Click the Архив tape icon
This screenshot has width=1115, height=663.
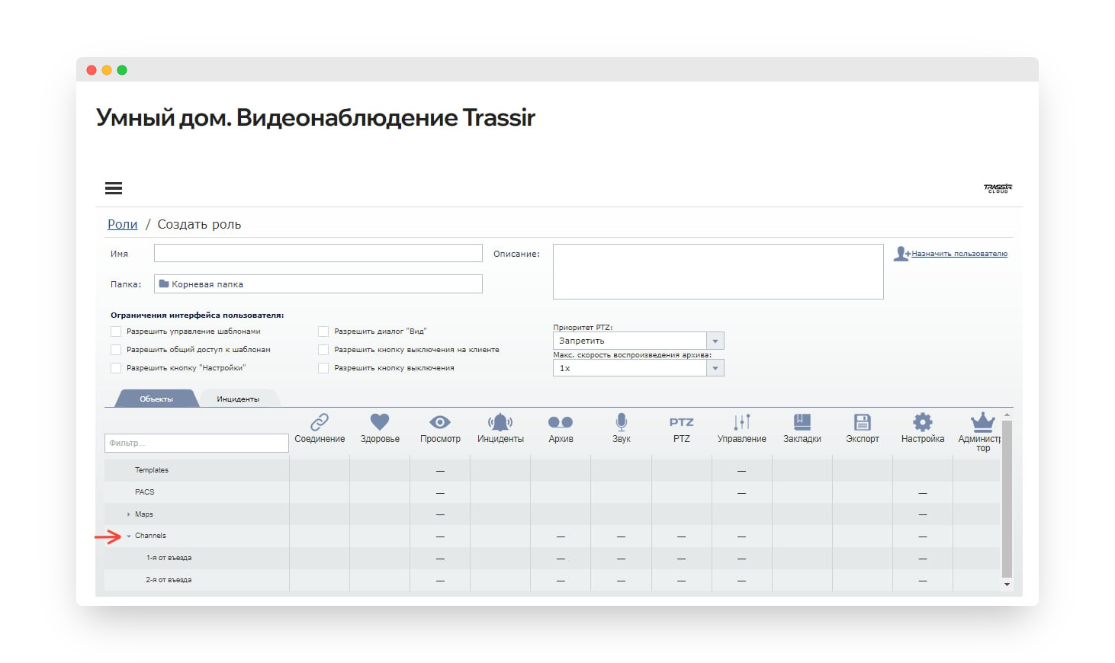click(x=561, y=422)
